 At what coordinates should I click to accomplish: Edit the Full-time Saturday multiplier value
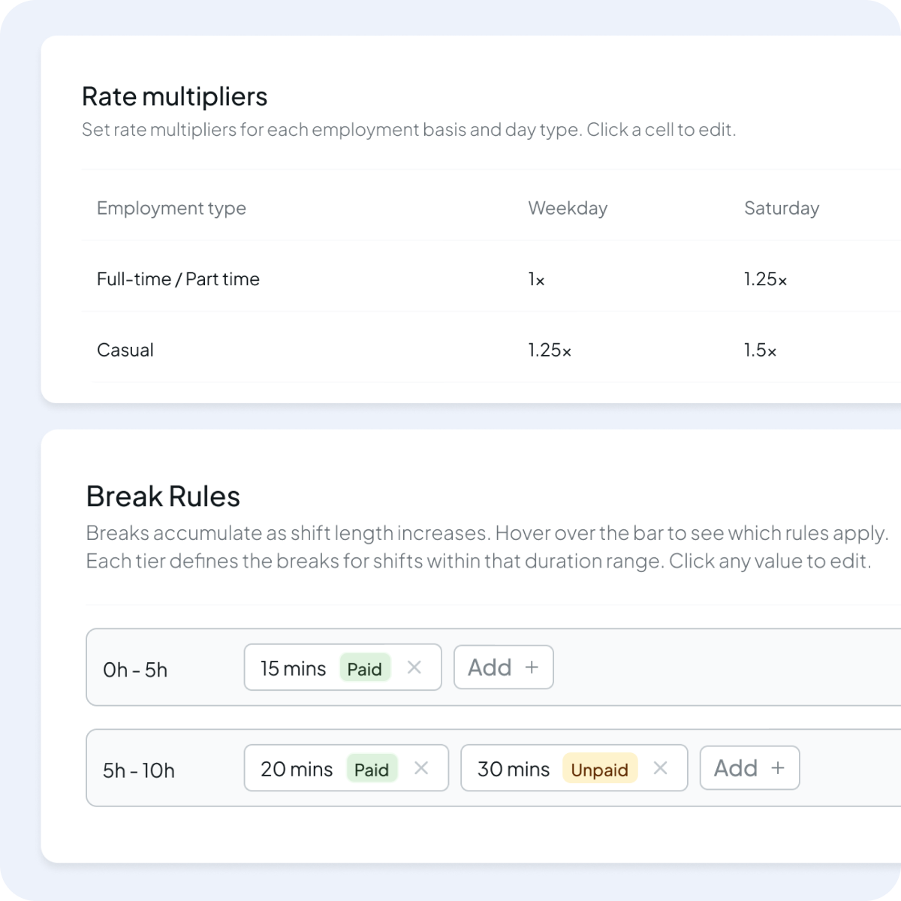(x=766, y=279)
